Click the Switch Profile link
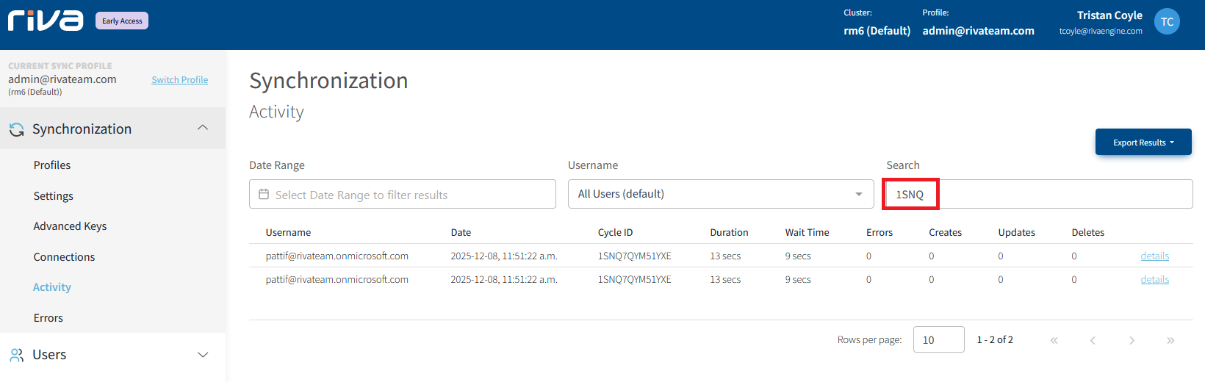This screenshot has width=1205, height=382. 180,80
